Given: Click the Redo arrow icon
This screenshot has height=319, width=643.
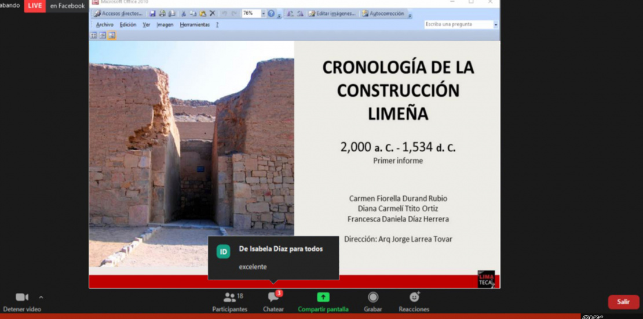Looking at the screenshot, I should coord(234,13).
